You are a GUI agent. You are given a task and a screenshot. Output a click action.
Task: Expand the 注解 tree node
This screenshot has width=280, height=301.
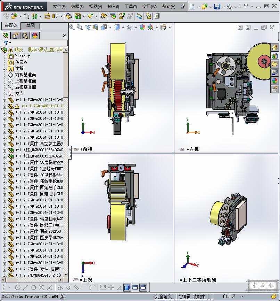click(4, 69)
